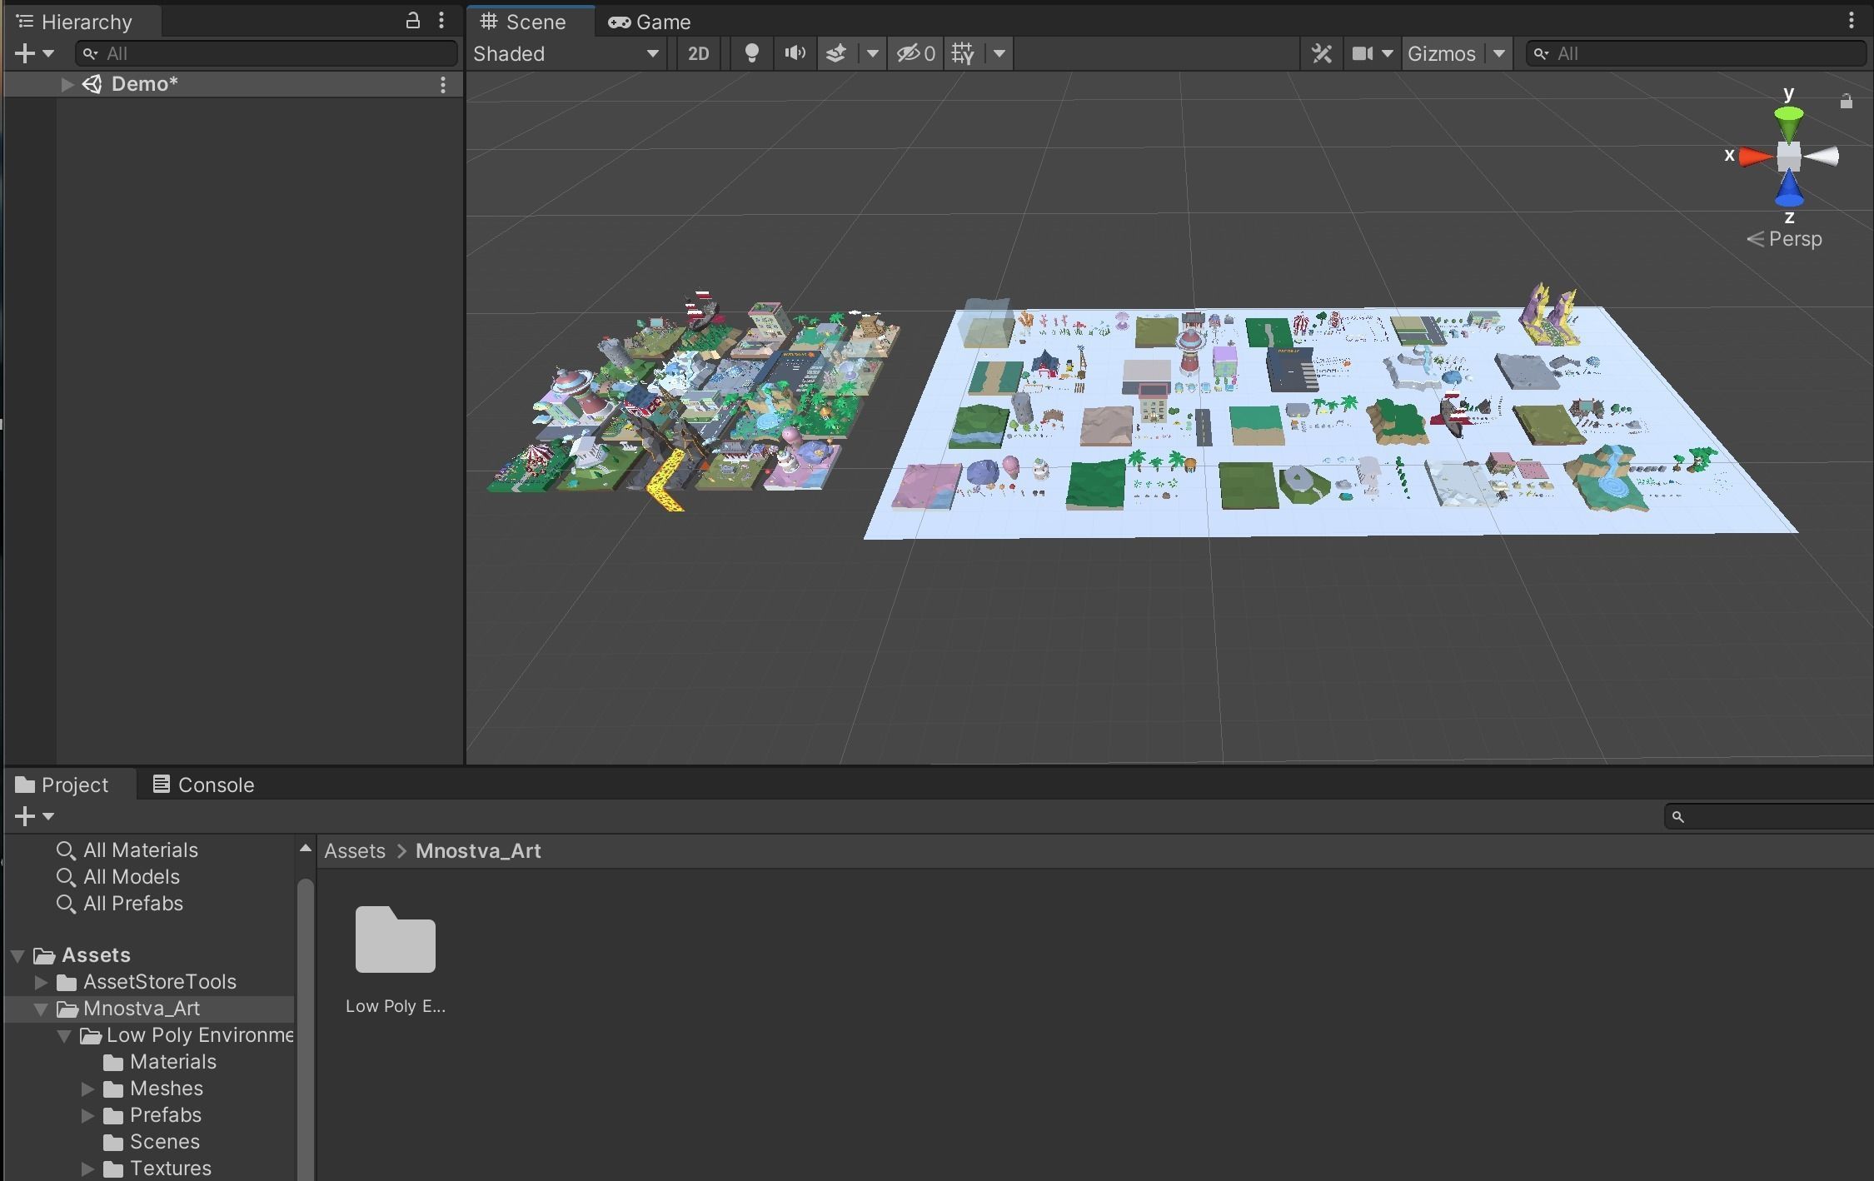Toggle Hierarchy panel lock
The image size is (1874, 1181).
coord(412,21)
